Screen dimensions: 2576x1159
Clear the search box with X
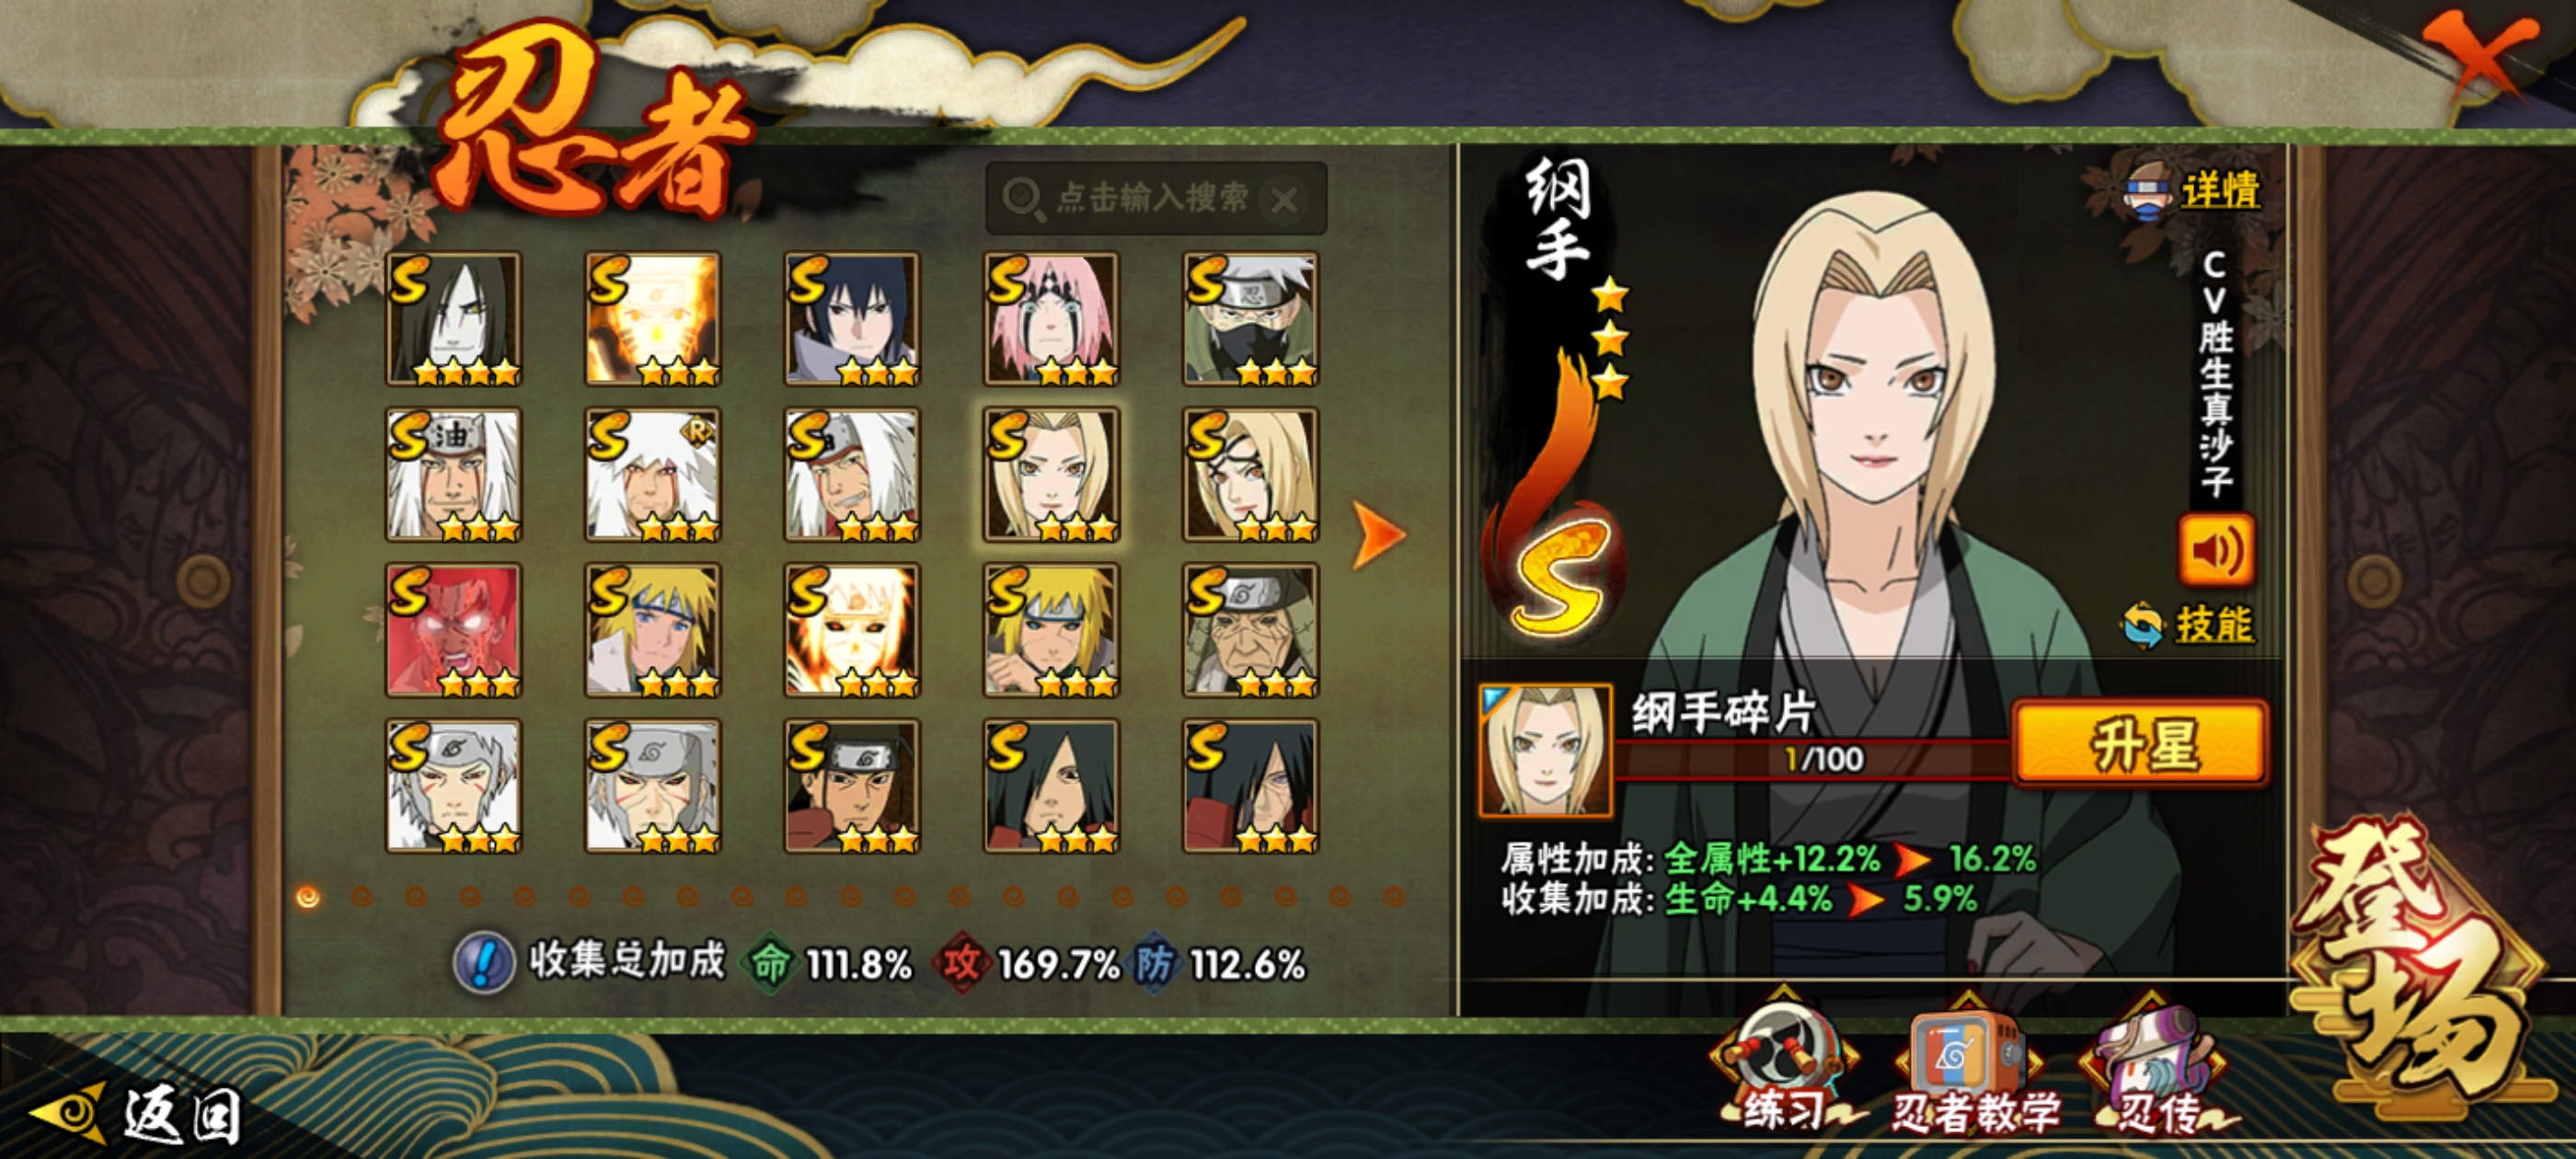click(1284, 200)
